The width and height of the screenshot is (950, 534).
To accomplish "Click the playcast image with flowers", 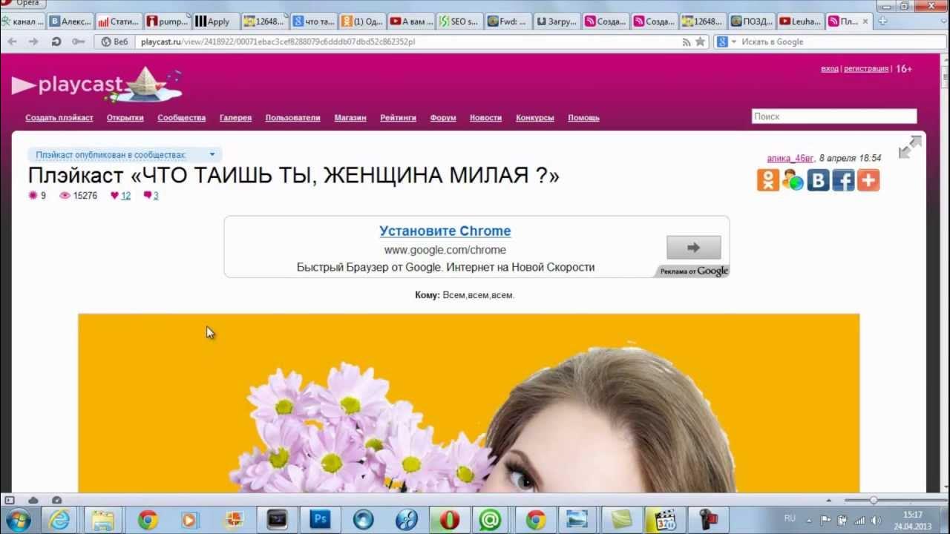I will (468, 403).
